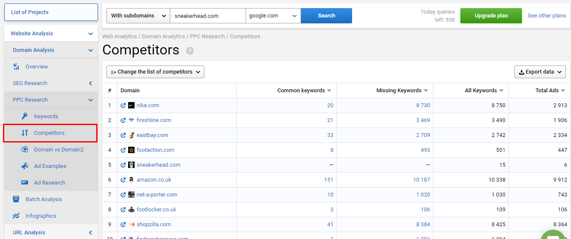Open Change the list of competitors dropdown
571x239 pixels.
155,72
